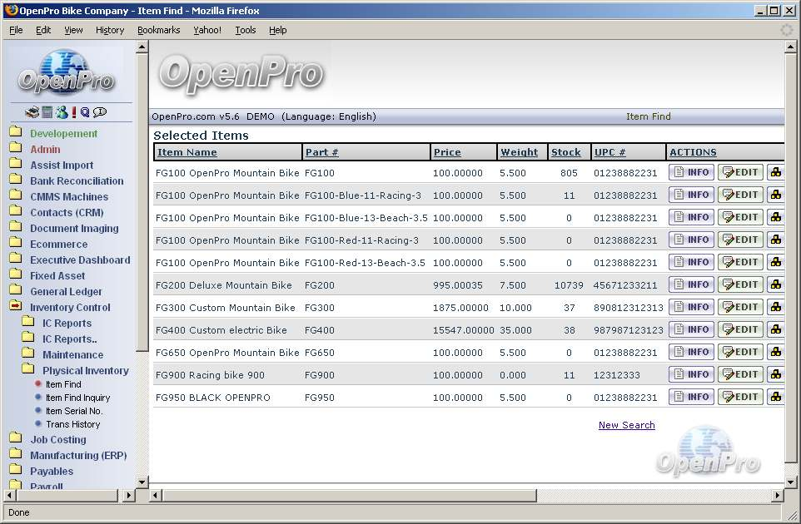Select Trans History in the sidebar
This screenshot has height=524, width=801.
pos(72,424)
